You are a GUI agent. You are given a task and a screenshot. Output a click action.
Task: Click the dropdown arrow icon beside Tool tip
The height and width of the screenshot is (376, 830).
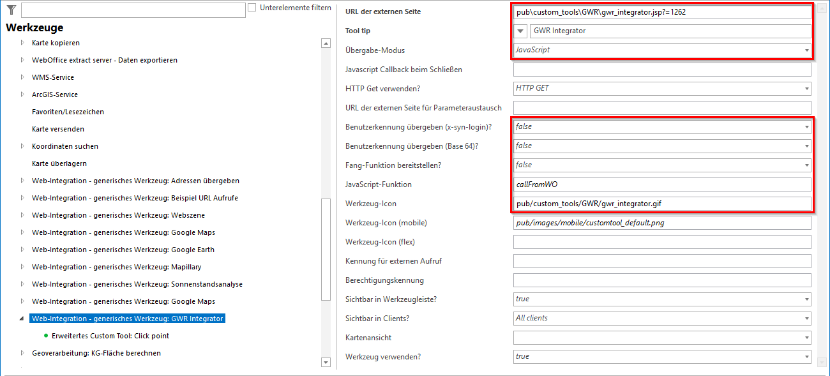(x=520, y=30)
